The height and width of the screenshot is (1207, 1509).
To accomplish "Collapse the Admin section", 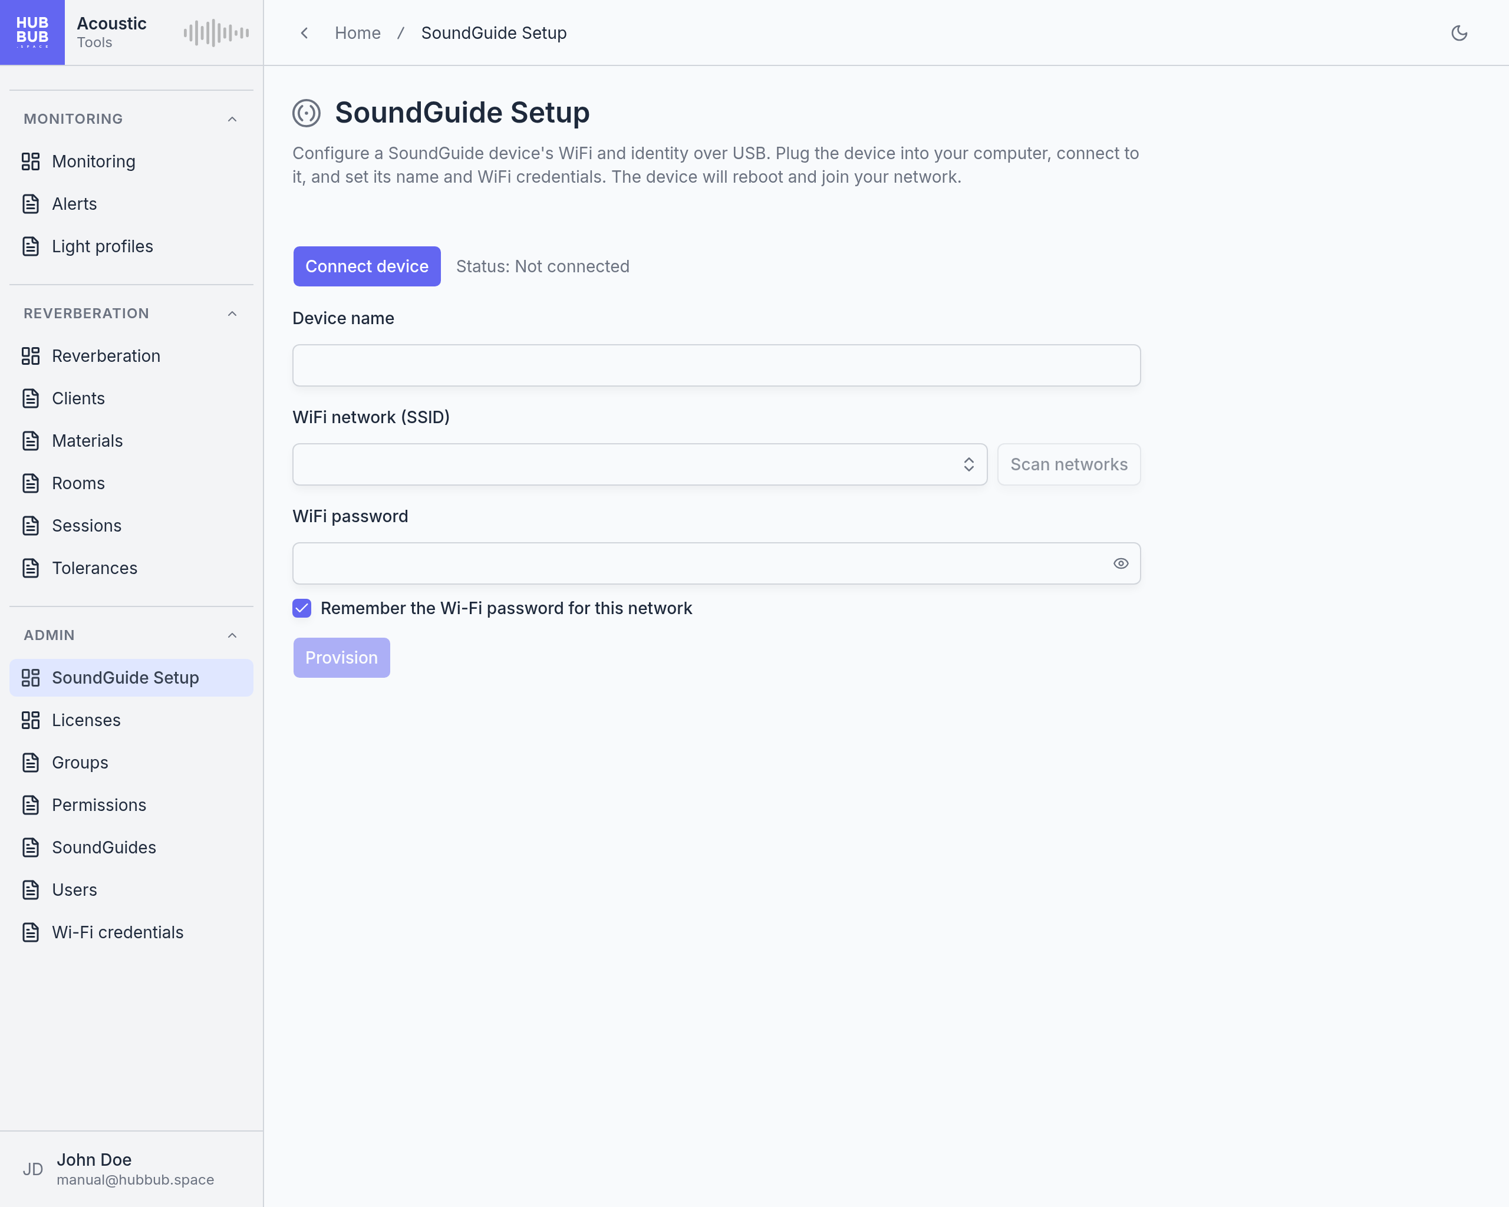I will (x=232, y=635).
